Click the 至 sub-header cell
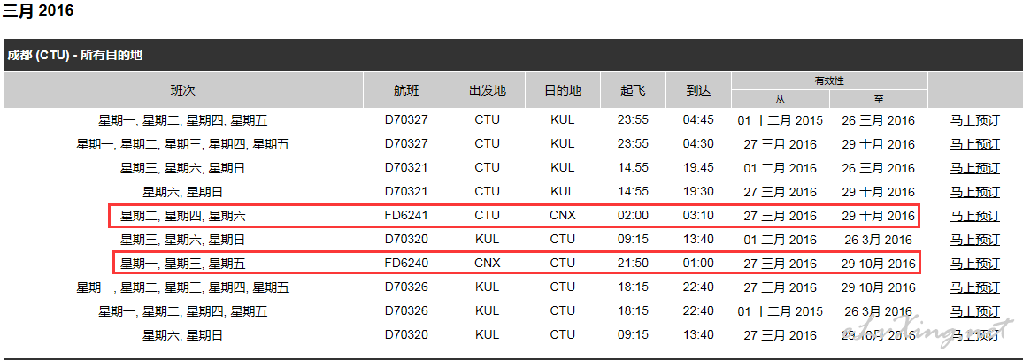1023x360 pixels. (x=878, y=99)
